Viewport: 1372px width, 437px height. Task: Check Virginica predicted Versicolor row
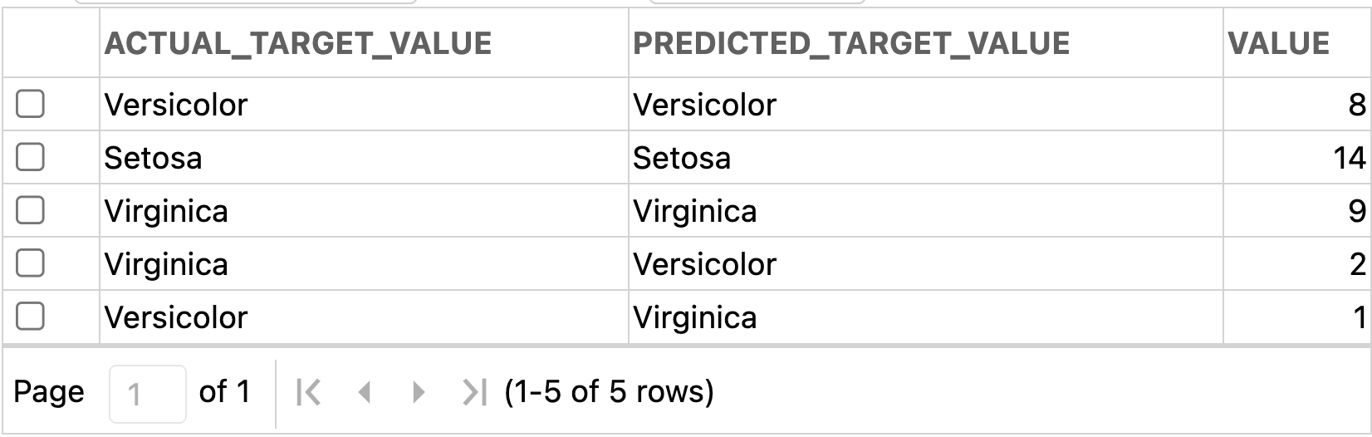click(x=31, y=264)
